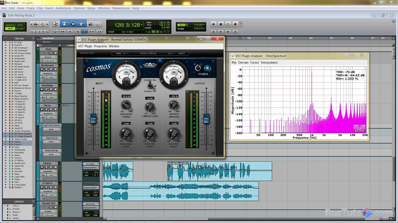This screenshot has height=223, width=398.
Task: Select the 20 Clean Guitar L track
Action: pos(23,134)
